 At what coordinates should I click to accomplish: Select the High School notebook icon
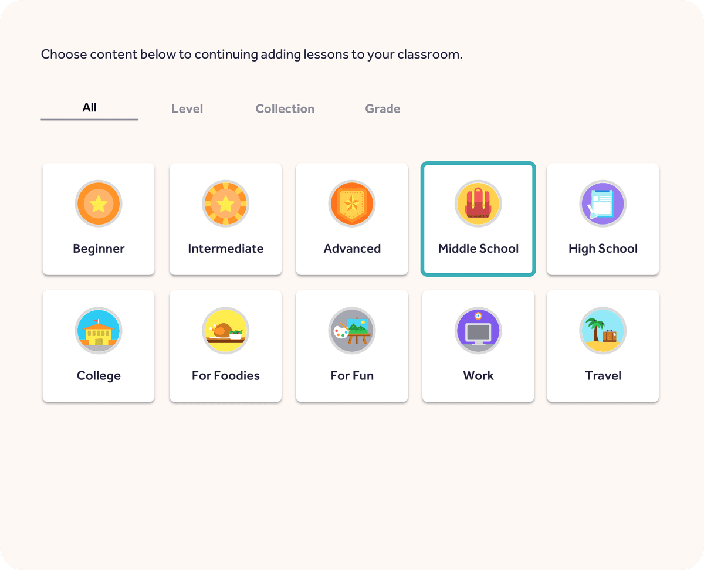point(603,204)
